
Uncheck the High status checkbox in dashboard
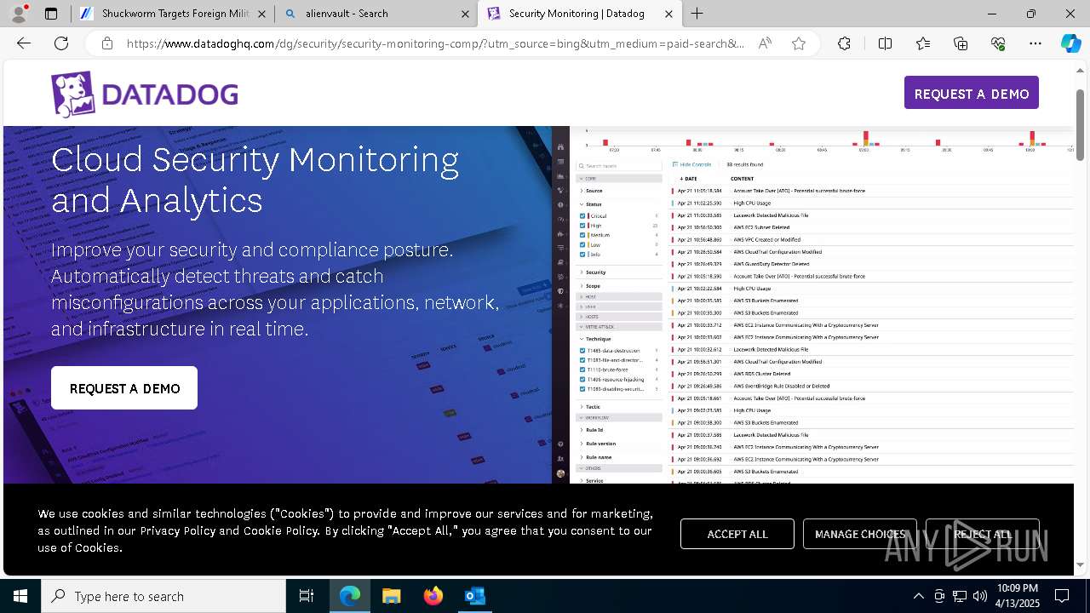point(582,226)
